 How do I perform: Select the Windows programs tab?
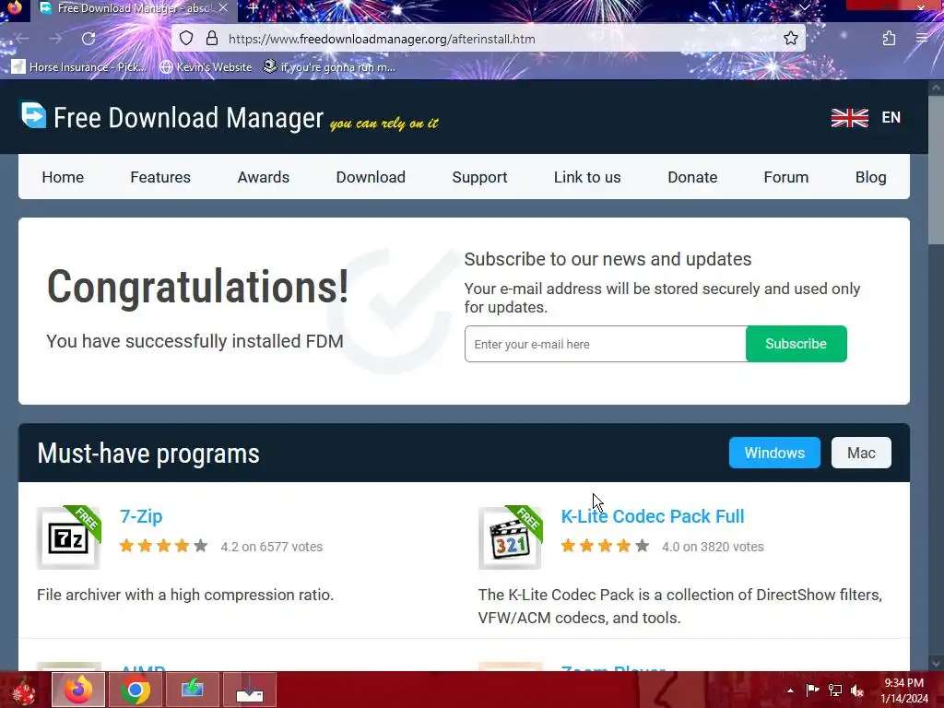click(774, 453)
